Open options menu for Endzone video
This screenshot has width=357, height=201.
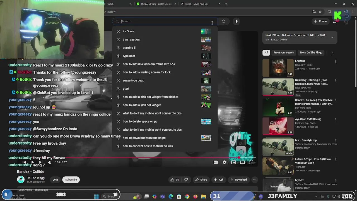tap(336, 61)
